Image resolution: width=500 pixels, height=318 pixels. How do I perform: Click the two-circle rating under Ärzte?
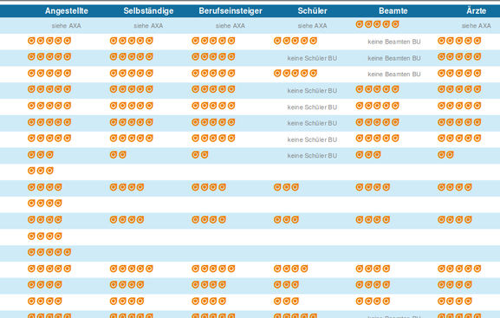pos(445,155)
